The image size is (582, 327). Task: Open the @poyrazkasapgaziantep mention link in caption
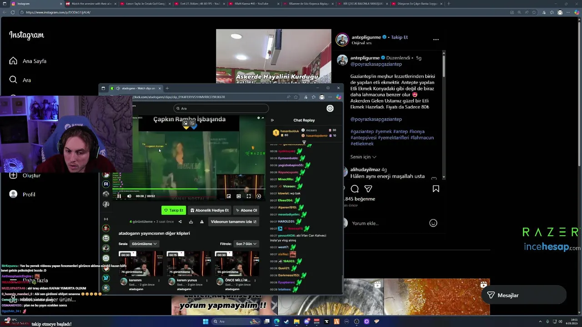tap(376, 119)
